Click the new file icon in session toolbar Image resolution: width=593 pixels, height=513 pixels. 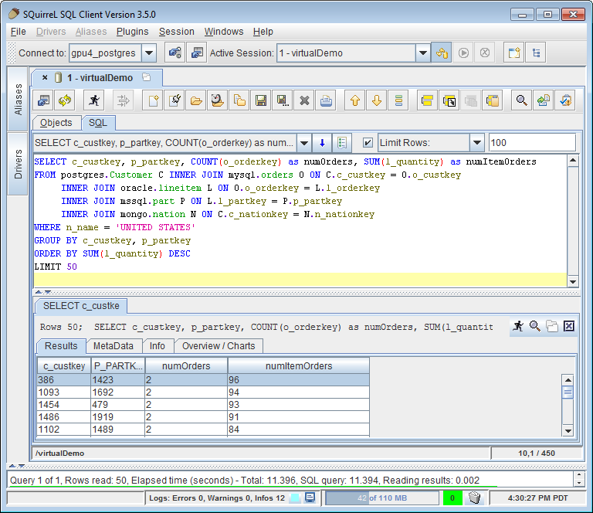pos(153,100)
